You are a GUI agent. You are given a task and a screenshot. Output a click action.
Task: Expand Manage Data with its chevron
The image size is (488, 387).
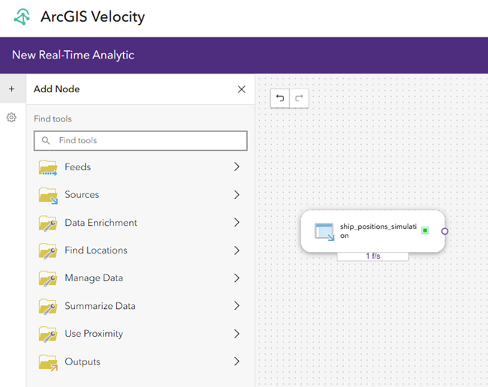(236, 278)
